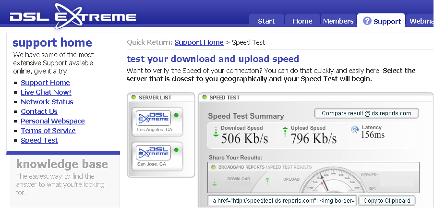Select the Los Angeles, CA server logo
The image size is (434, 208).
pos(153,118)
